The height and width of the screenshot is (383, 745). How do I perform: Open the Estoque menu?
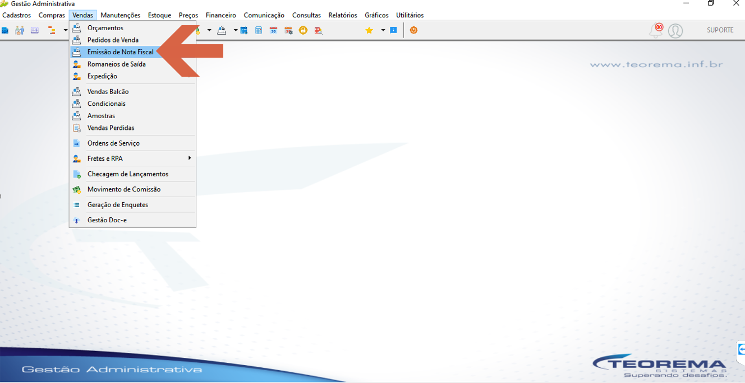(x=160, y=15)
